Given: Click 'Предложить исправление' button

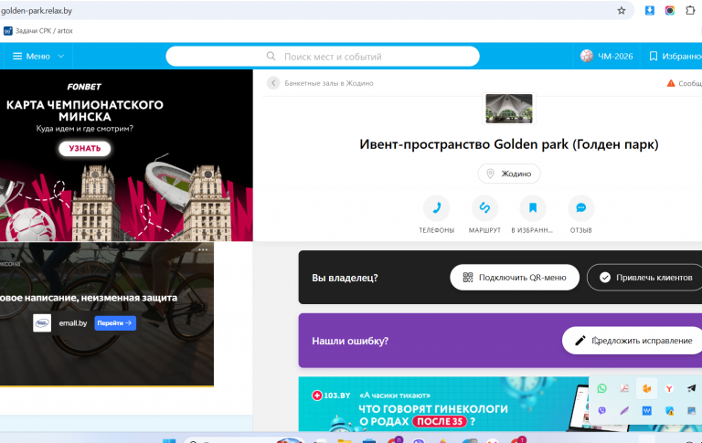Looking at the screenshot, I should pyautogui.click(x=633, y=341).
